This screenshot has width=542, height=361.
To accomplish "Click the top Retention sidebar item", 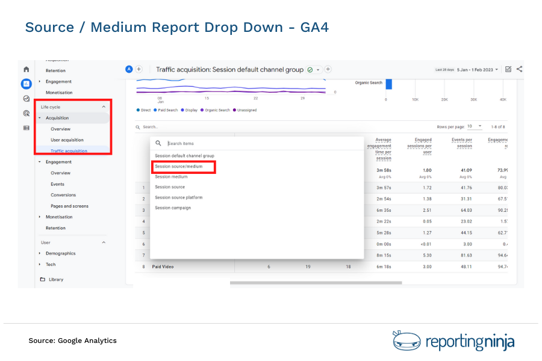I will tap(55, 71).
